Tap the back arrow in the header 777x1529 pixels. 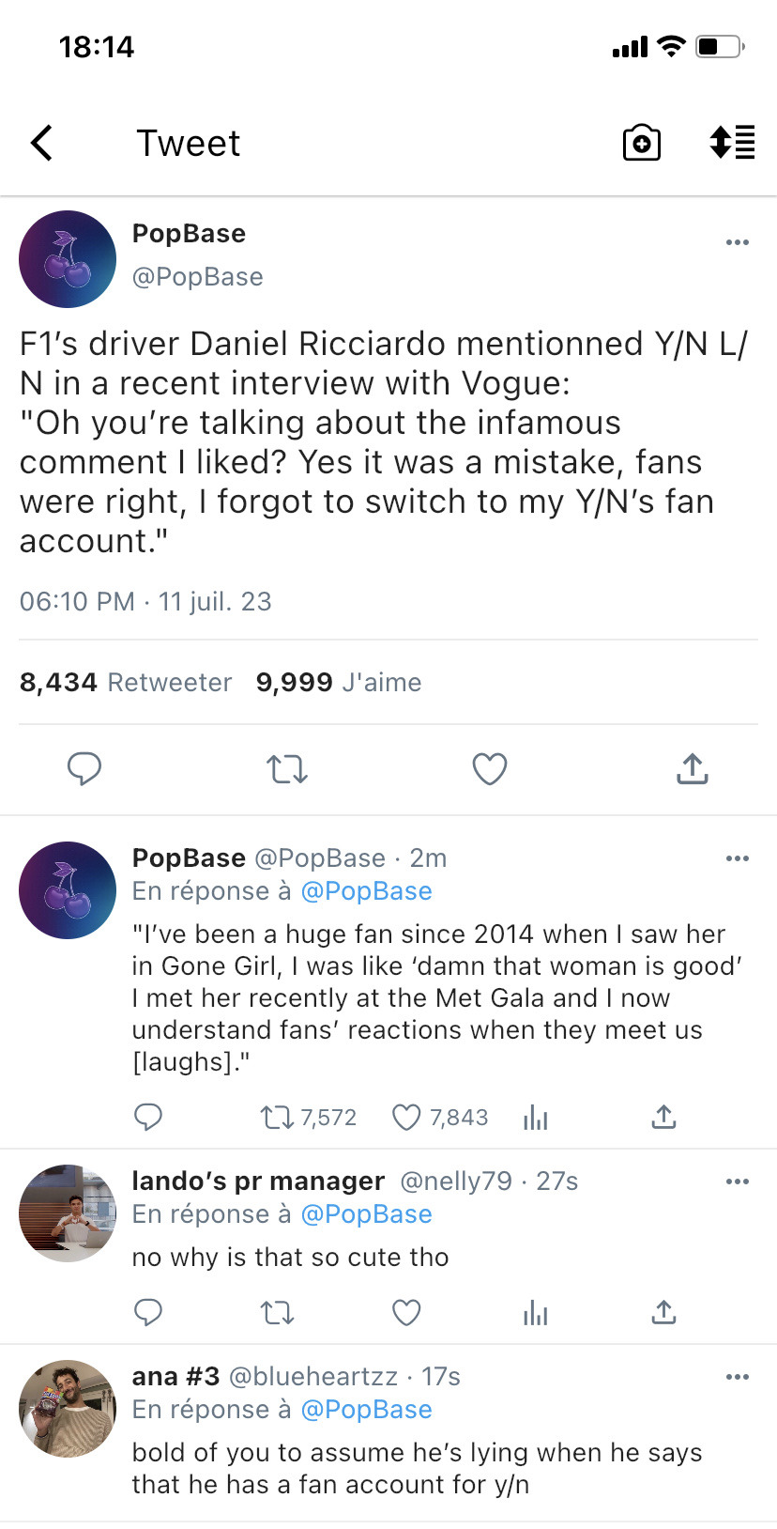pos(42,144)
